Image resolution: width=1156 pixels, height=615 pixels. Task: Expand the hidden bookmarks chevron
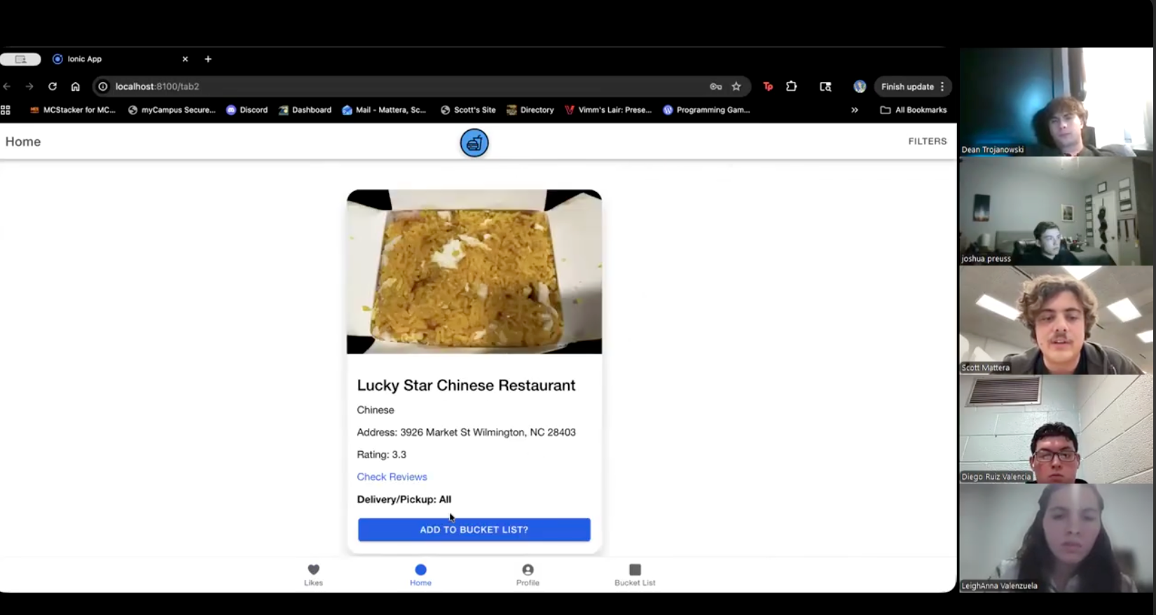[x=855, y=110]
